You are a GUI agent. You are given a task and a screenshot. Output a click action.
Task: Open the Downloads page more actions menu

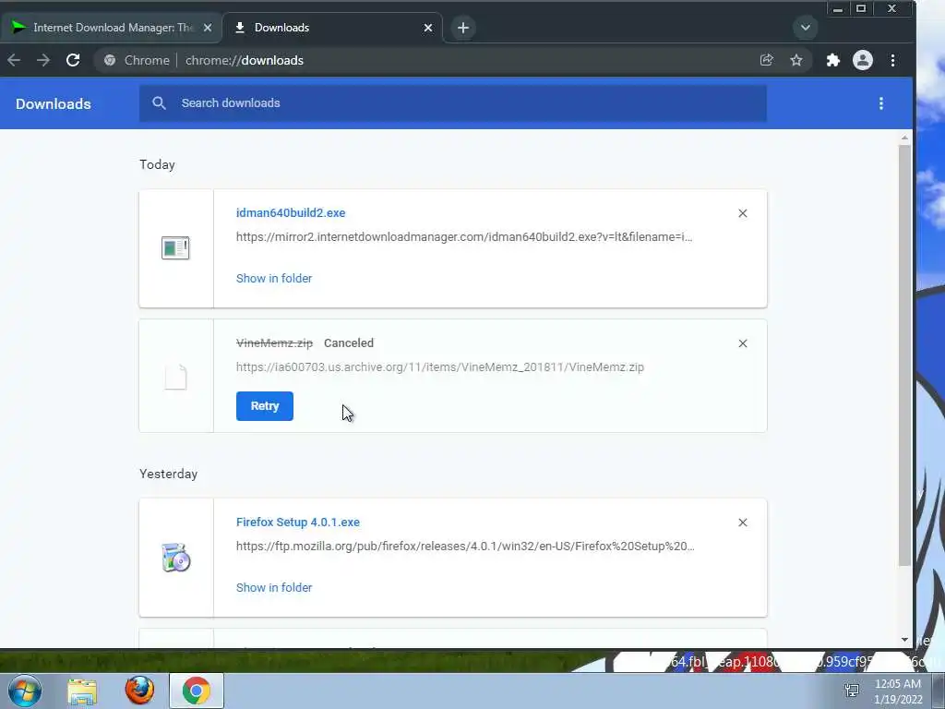[x=881, y=103]
